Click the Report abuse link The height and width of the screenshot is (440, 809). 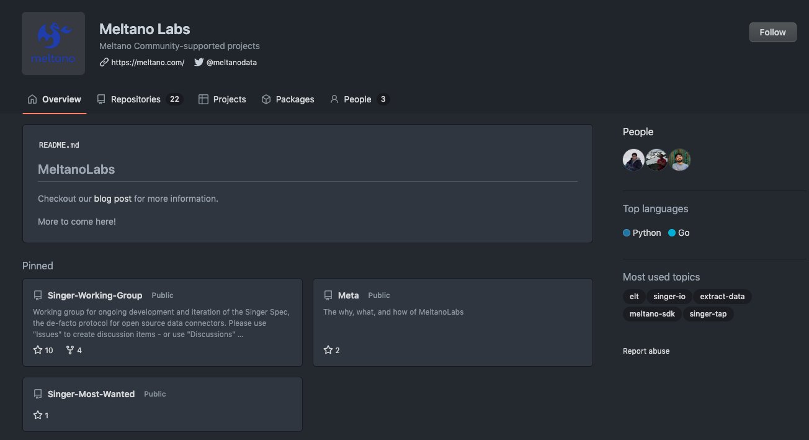click(x=646, y=351)
